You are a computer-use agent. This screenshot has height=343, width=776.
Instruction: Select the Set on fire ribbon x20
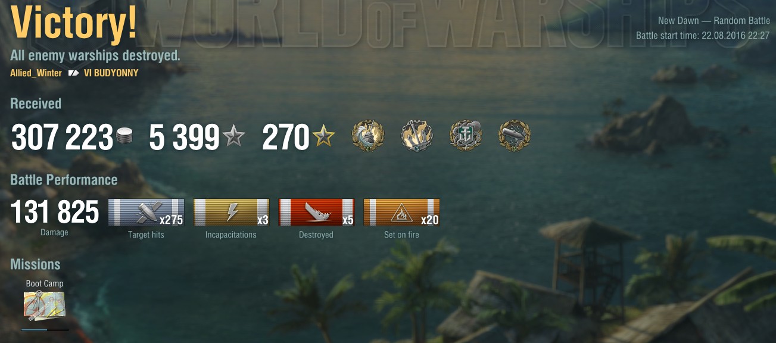[x=401, y=213]
